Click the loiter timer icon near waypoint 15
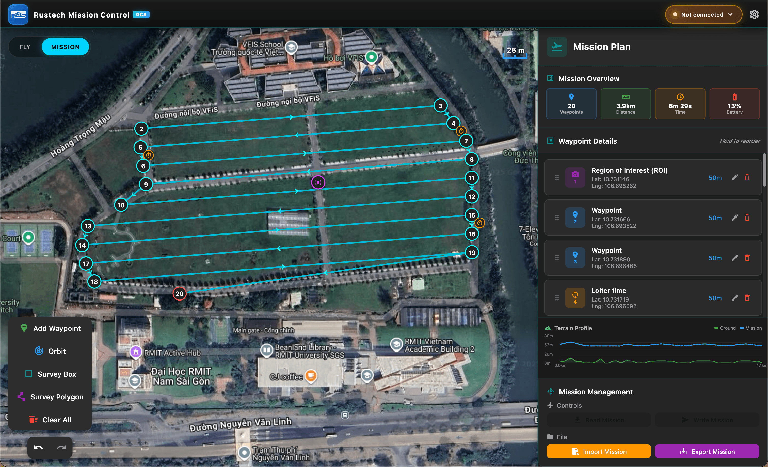The height and width of the screenshot is (467, 768). 480,223
